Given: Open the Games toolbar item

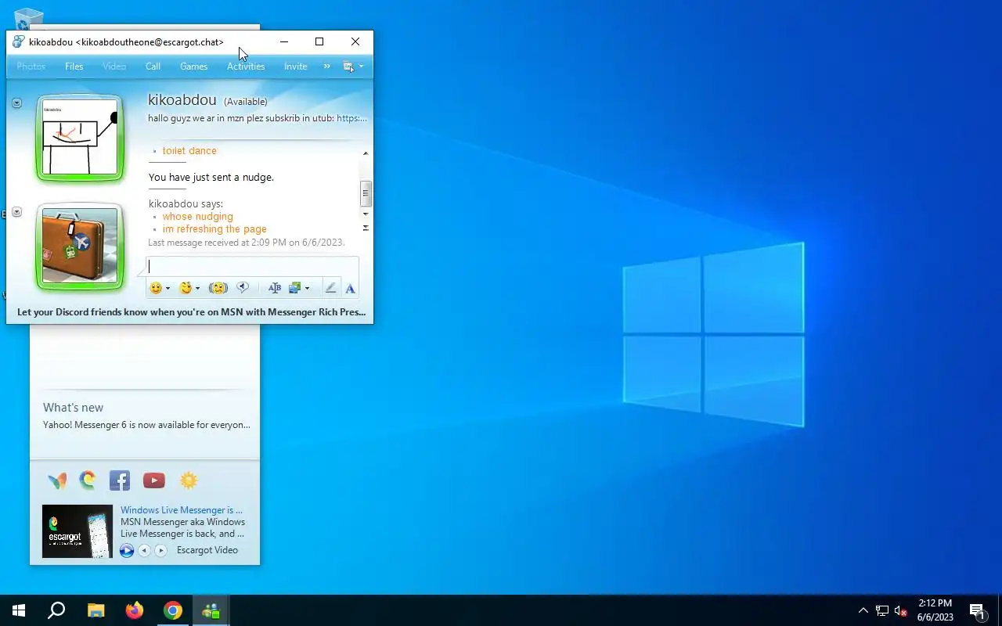Looking at the screenshot, I should (193, 67).
